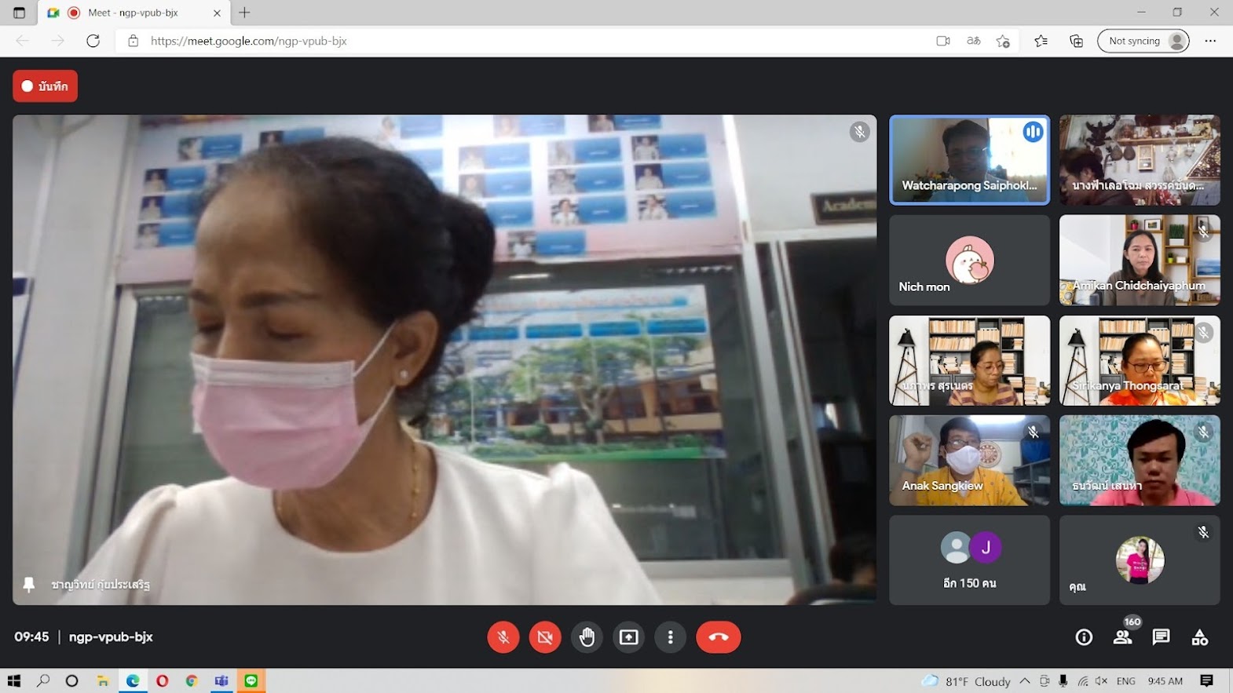Image resolution: width=1233 pixels, height=693 pixels.
Task: Open the activities icon
Action: (1200, 637)
